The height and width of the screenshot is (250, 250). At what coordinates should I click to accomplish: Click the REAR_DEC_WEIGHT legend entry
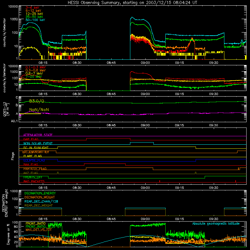[38, 206]
